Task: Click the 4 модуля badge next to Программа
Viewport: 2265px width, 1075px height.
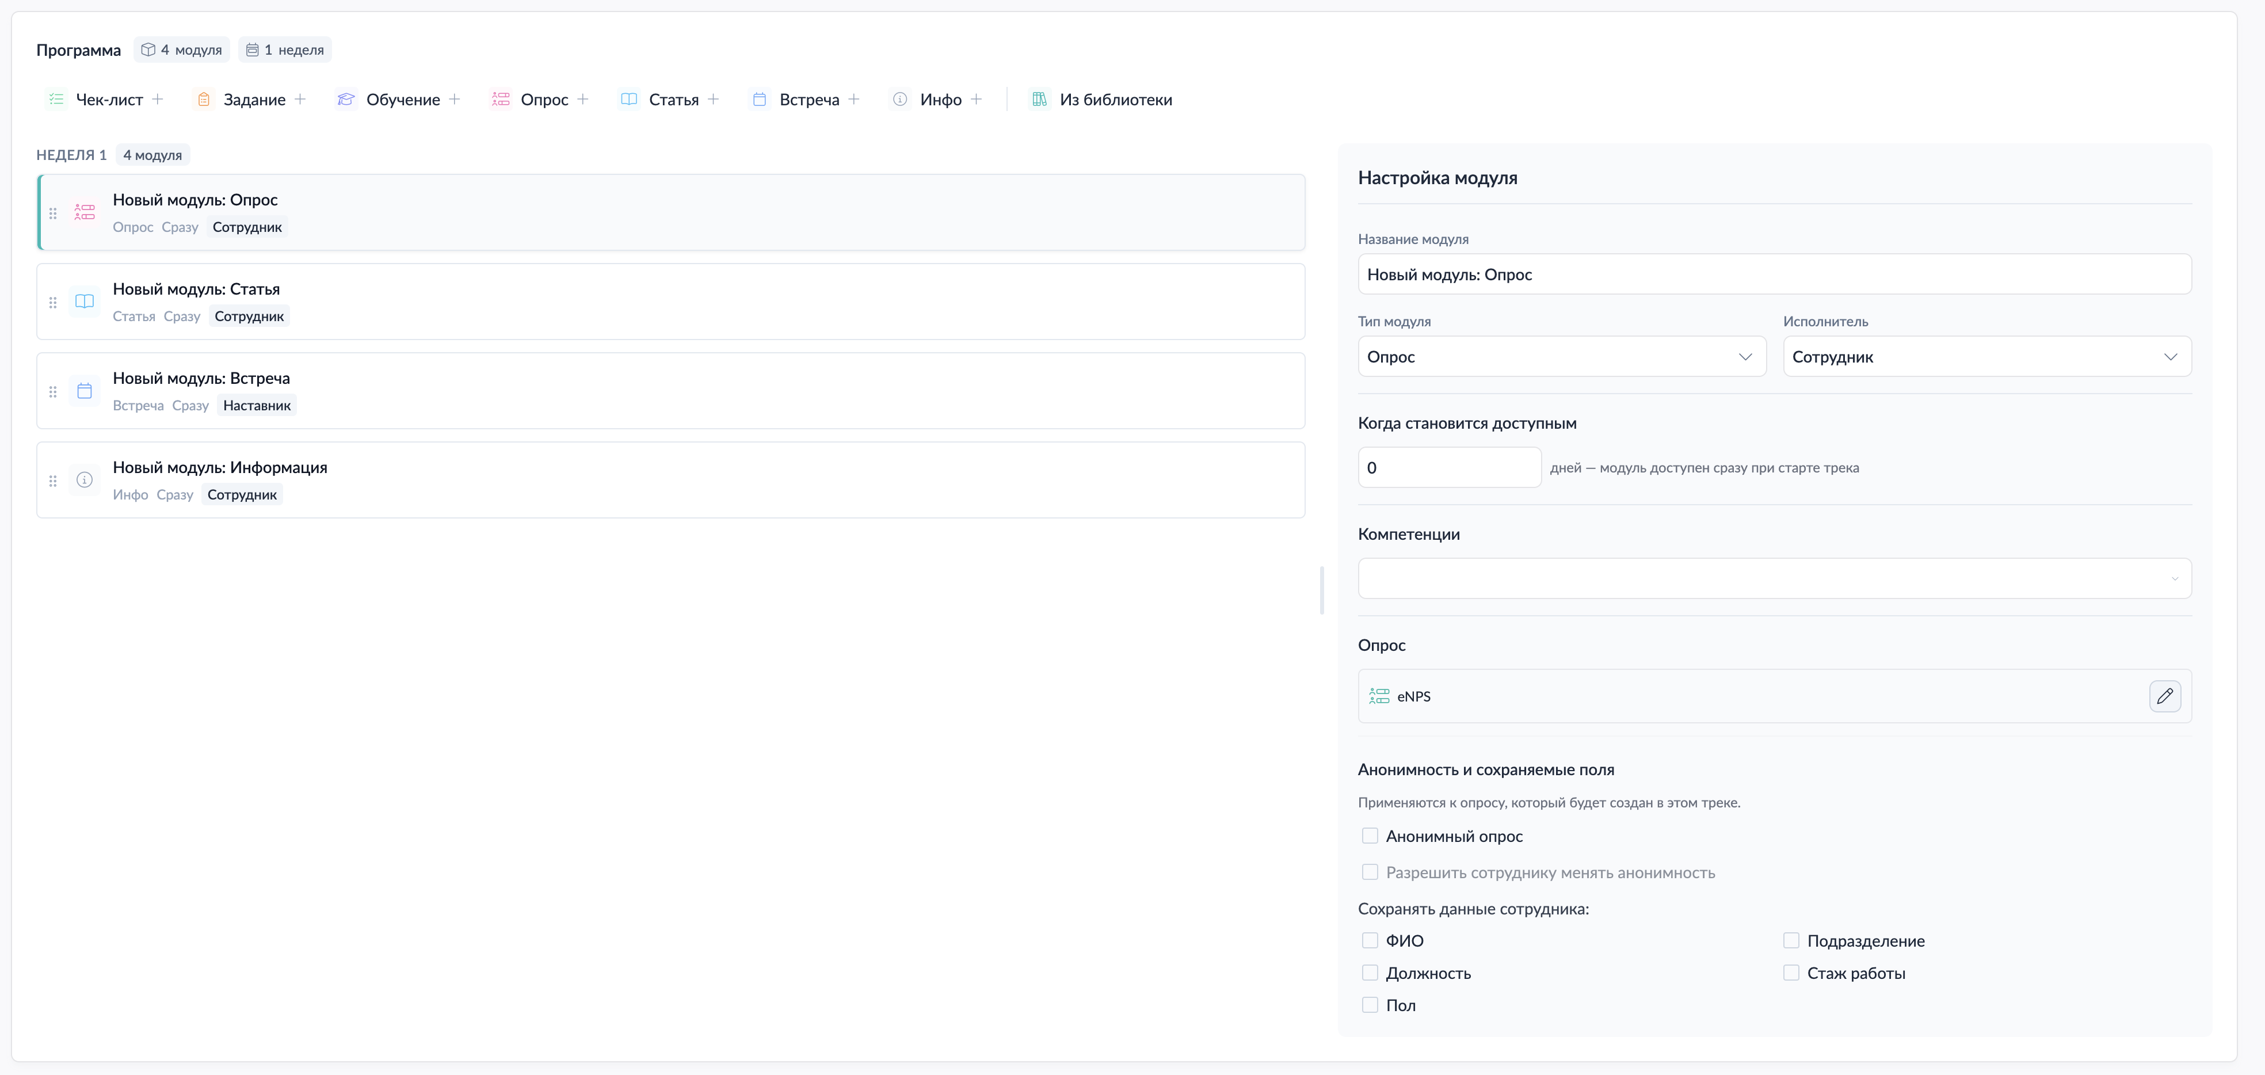Action: (x=181, y=49)
